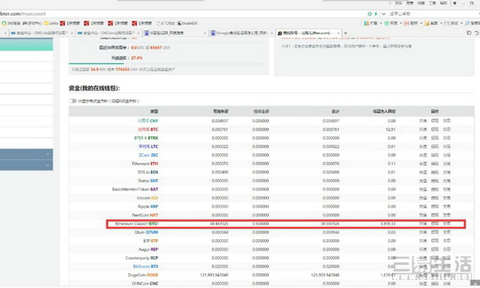Open the ETC bookmark page icon
Screen dimensions: 480x288
158,23
